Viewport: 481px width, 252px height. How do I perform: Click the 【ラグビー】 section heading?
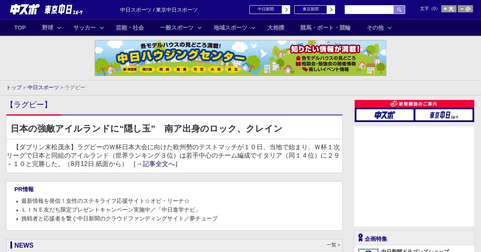point(28,105)
